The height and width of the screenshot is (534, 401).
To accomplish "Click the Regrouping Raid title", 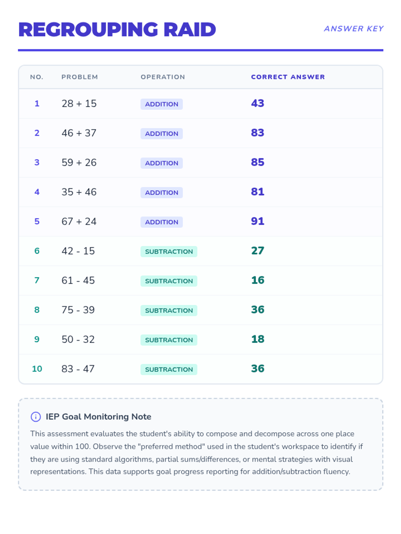I will [x=117, y=29].
